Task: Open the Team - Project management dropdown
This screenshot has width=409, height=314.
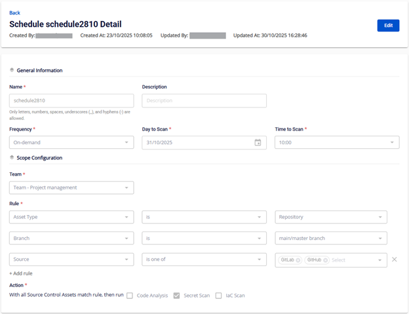Action: [x=71, y=187]
